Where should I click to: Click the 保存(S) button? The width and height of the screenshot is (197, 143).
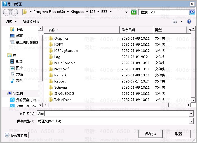(x=150, y=134)
